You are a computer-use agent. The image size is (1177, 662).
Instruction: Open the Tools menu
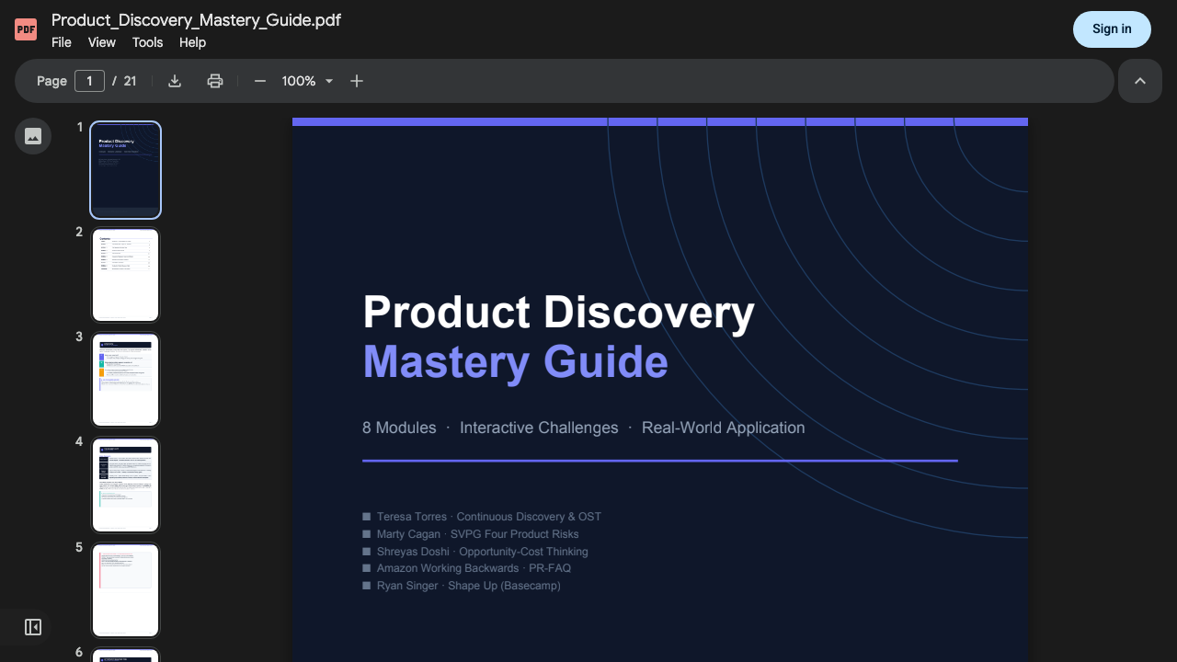tap(147, 42)
